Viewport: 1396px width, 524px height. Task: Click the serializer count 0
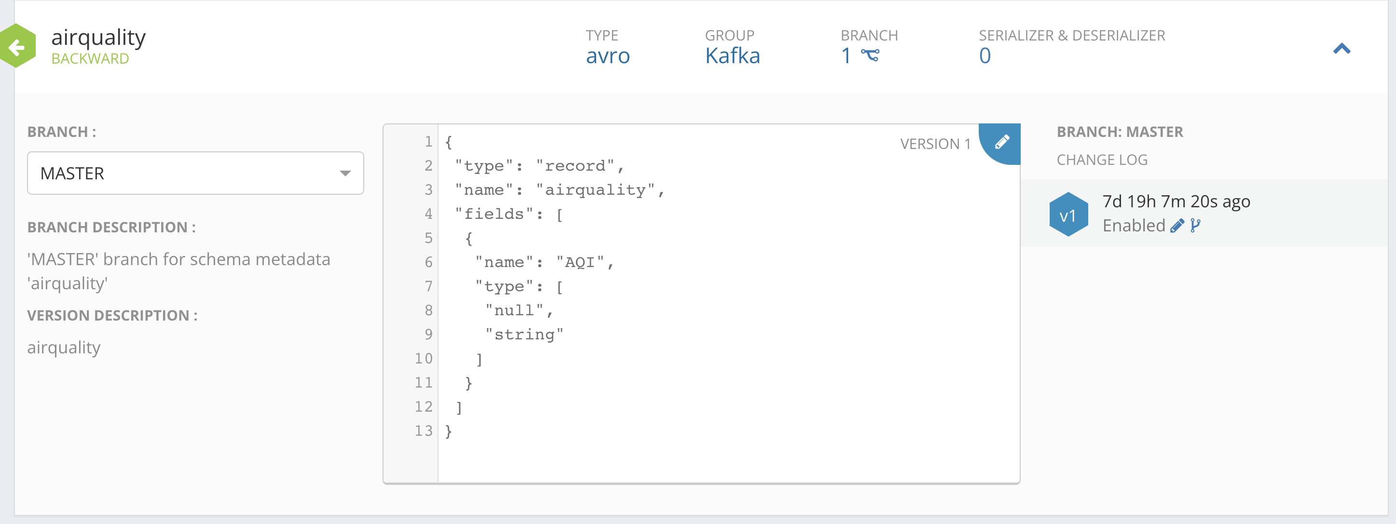pos(985,56)
